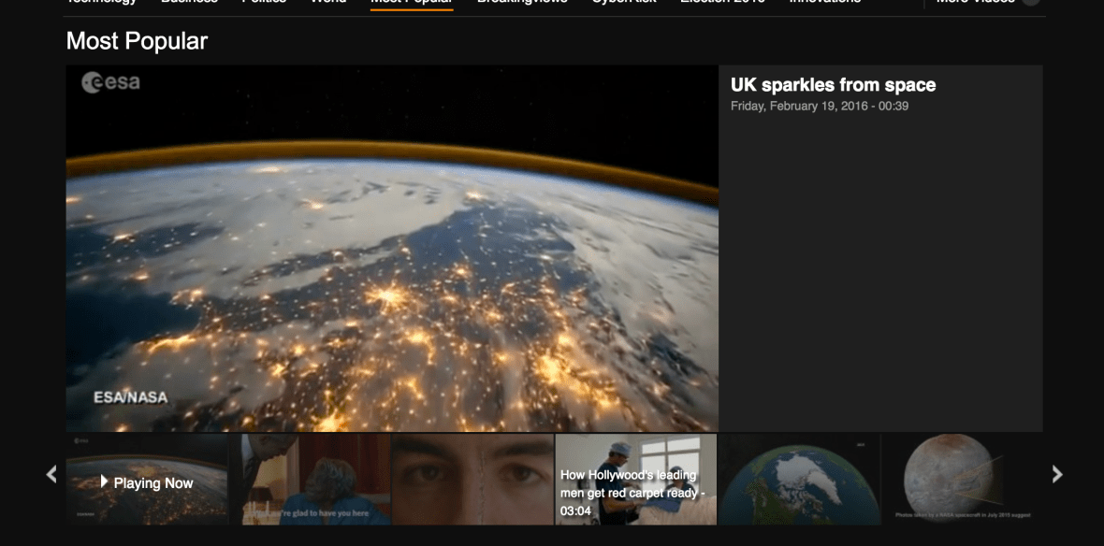View the Innovations tab
This screenshot has width=1104, height=546.
(825, 2)
